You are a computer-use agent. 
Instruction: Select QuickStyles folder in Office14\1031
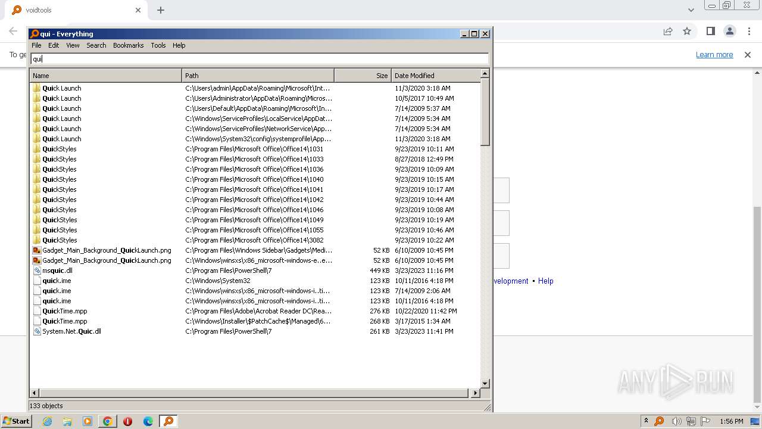tap(59, 149)
